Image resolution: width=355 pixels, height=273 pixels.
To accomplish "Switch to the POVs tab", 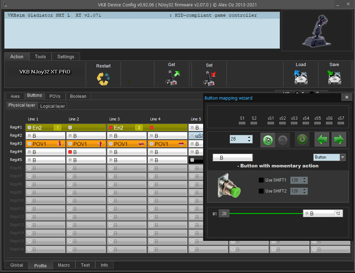I will click(x=55, y=96).
